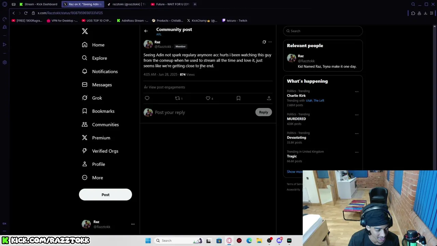Click the white Post button
Viewport: 437px width, 246px height.
[x=105, y=195]
